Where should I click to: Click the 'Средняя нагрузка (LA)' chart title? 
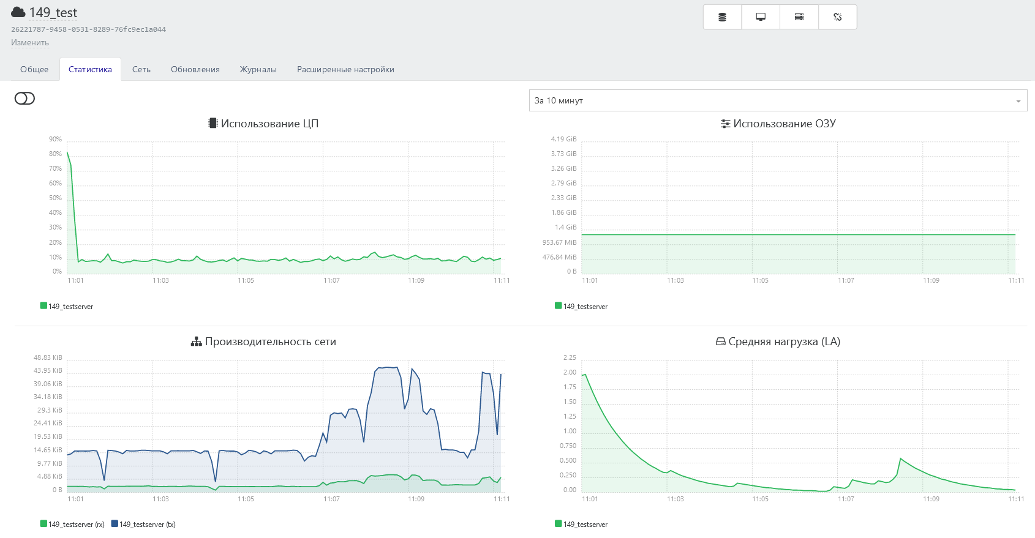click(x=785, y=342)
